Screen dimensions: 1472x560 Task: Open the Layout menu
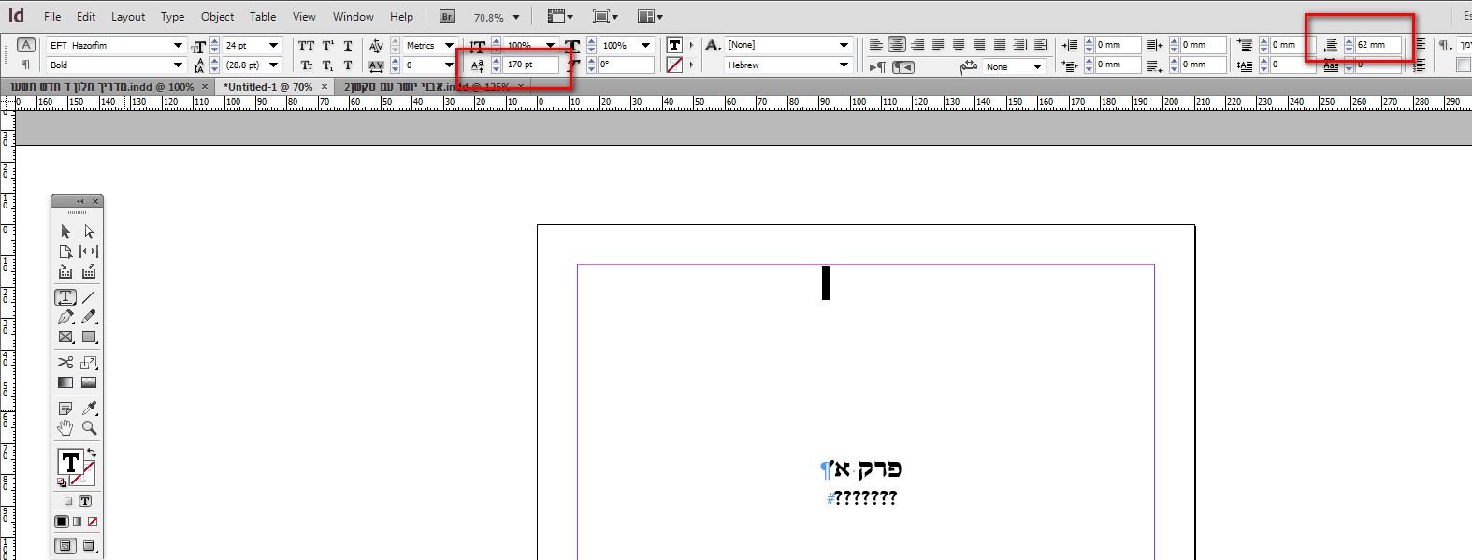tap(128, 17)
